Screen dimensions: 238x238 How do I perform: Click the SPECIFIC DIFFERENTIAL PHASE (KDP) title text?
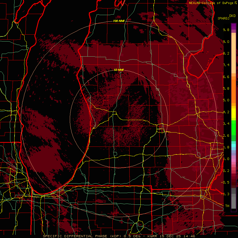coord(83,236)
